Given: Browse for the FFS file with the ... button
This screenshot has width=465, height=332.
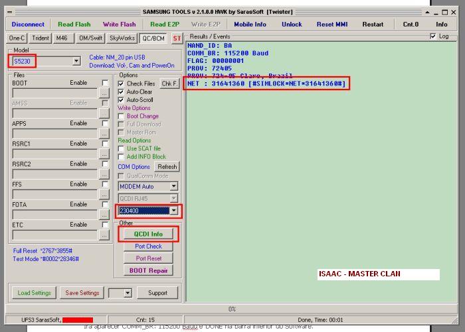Looking at the screenshot, I should [104, 194].
